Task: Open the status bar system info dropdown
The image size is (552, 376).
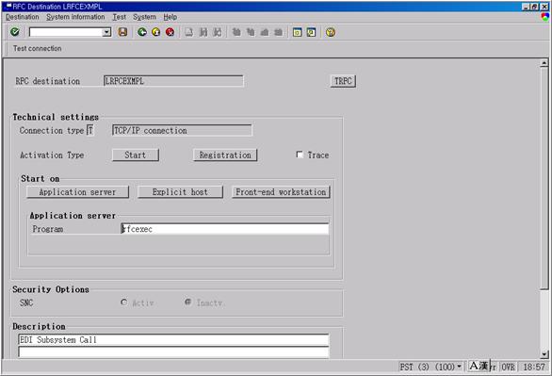Action: tap(459, 367)
